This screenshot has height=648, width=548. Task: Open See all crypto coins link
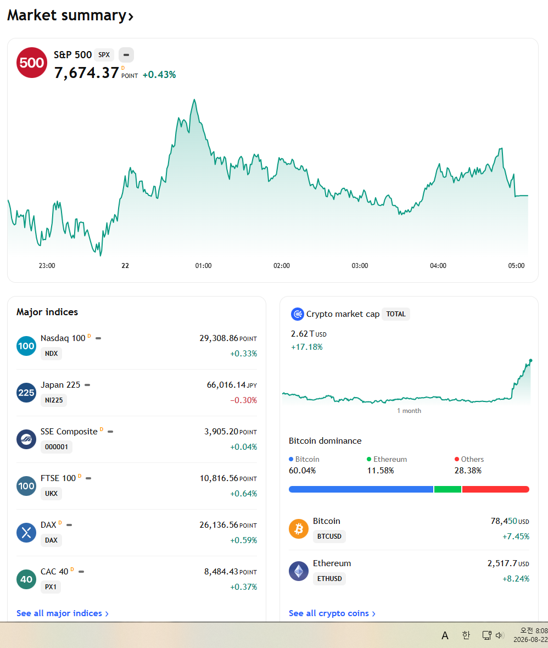click(x=332, y=613)
